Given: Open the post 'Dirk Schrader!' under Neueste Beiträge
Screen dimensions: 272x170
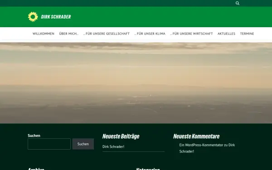Looking at the screenshot, I should [113, 147].
